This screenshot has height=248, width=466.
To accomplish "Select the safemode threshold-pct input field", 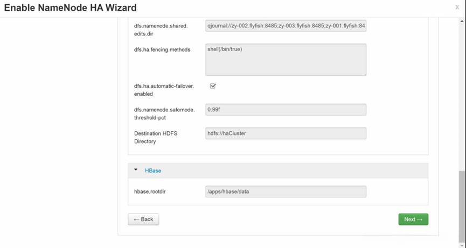I will click(286, 110).
